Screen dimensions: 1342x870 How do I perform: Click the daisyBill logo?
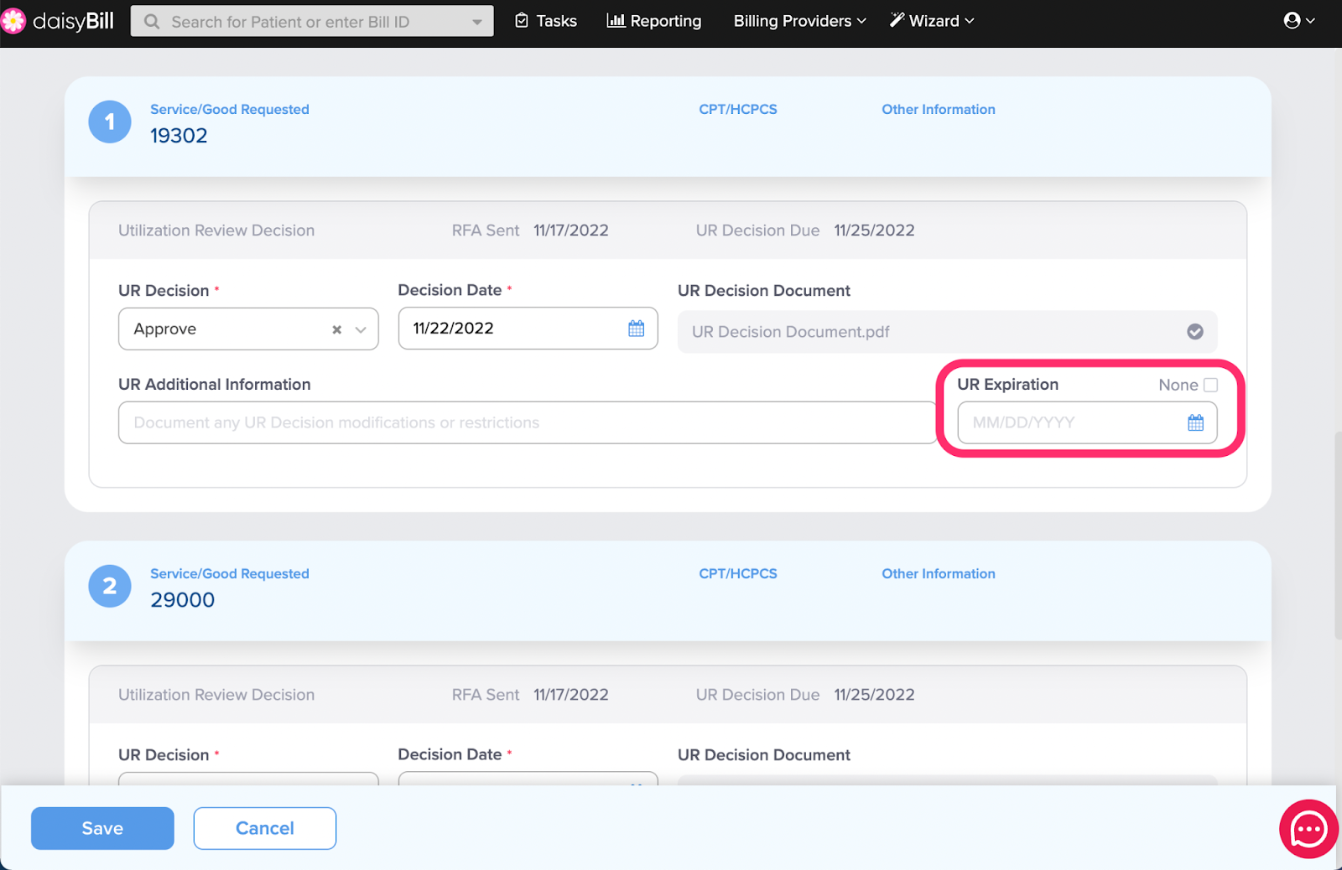click(x=57, y=21)
